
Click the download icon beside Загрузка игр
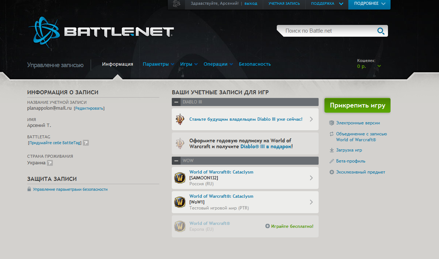click(x=331, y=150)
